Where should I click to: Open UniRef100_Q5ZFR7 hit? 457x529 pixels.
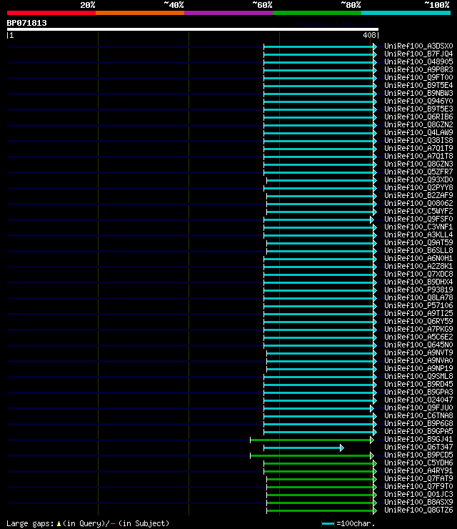point(418,172)
